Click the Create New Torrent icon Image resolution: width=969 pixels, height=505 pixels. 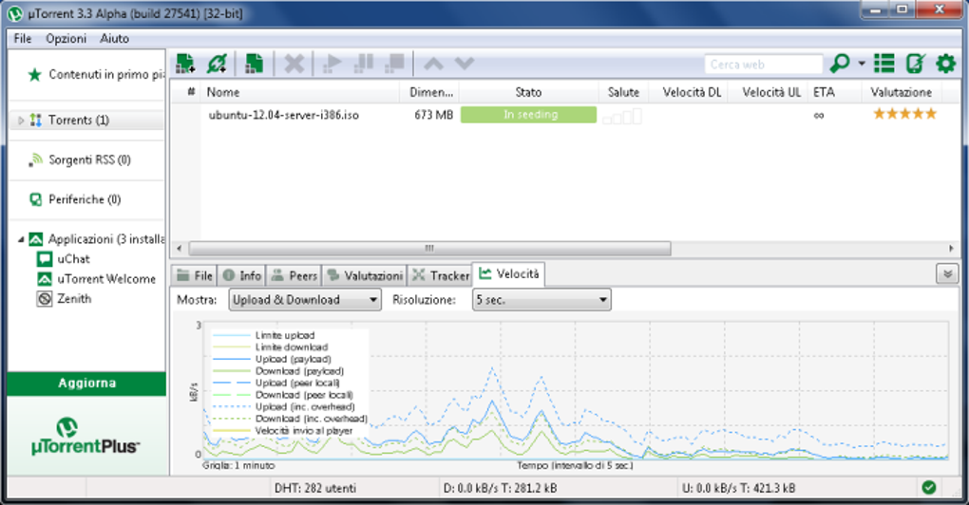click(x=254, y=64)
